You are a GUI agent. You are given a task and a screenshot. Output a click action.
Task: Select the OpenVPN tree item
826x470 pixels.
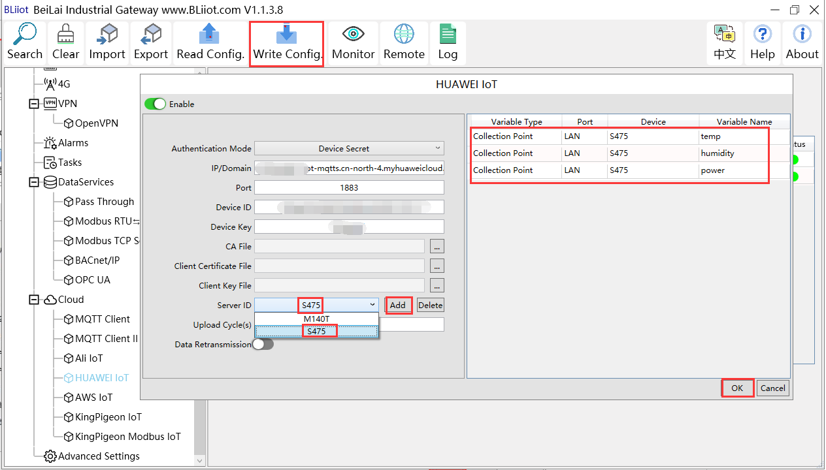coord(91,123)
